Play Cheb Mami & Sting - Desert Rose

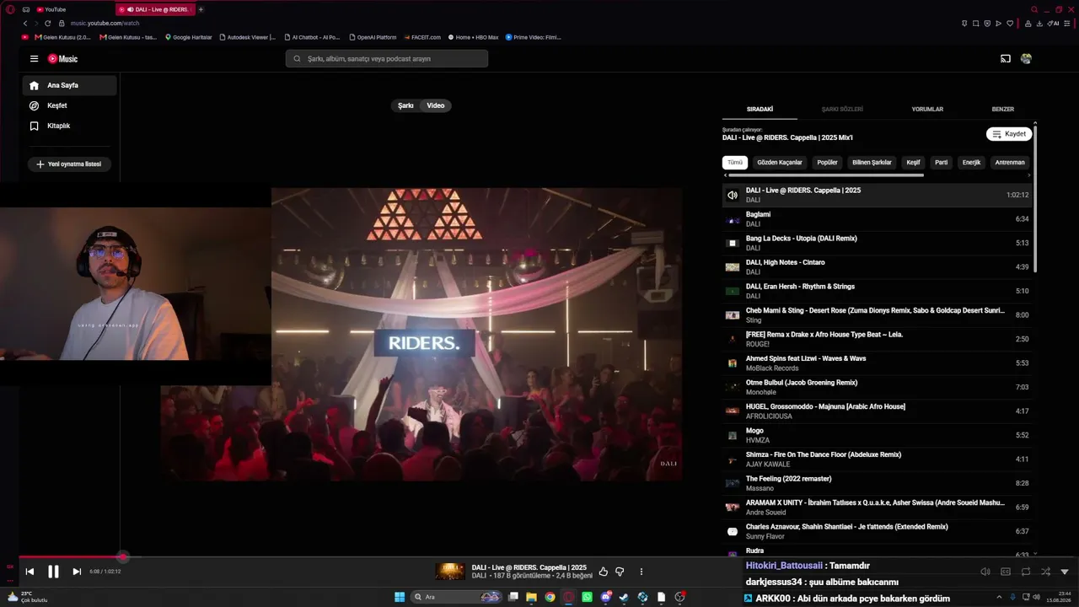click(877, 315)
